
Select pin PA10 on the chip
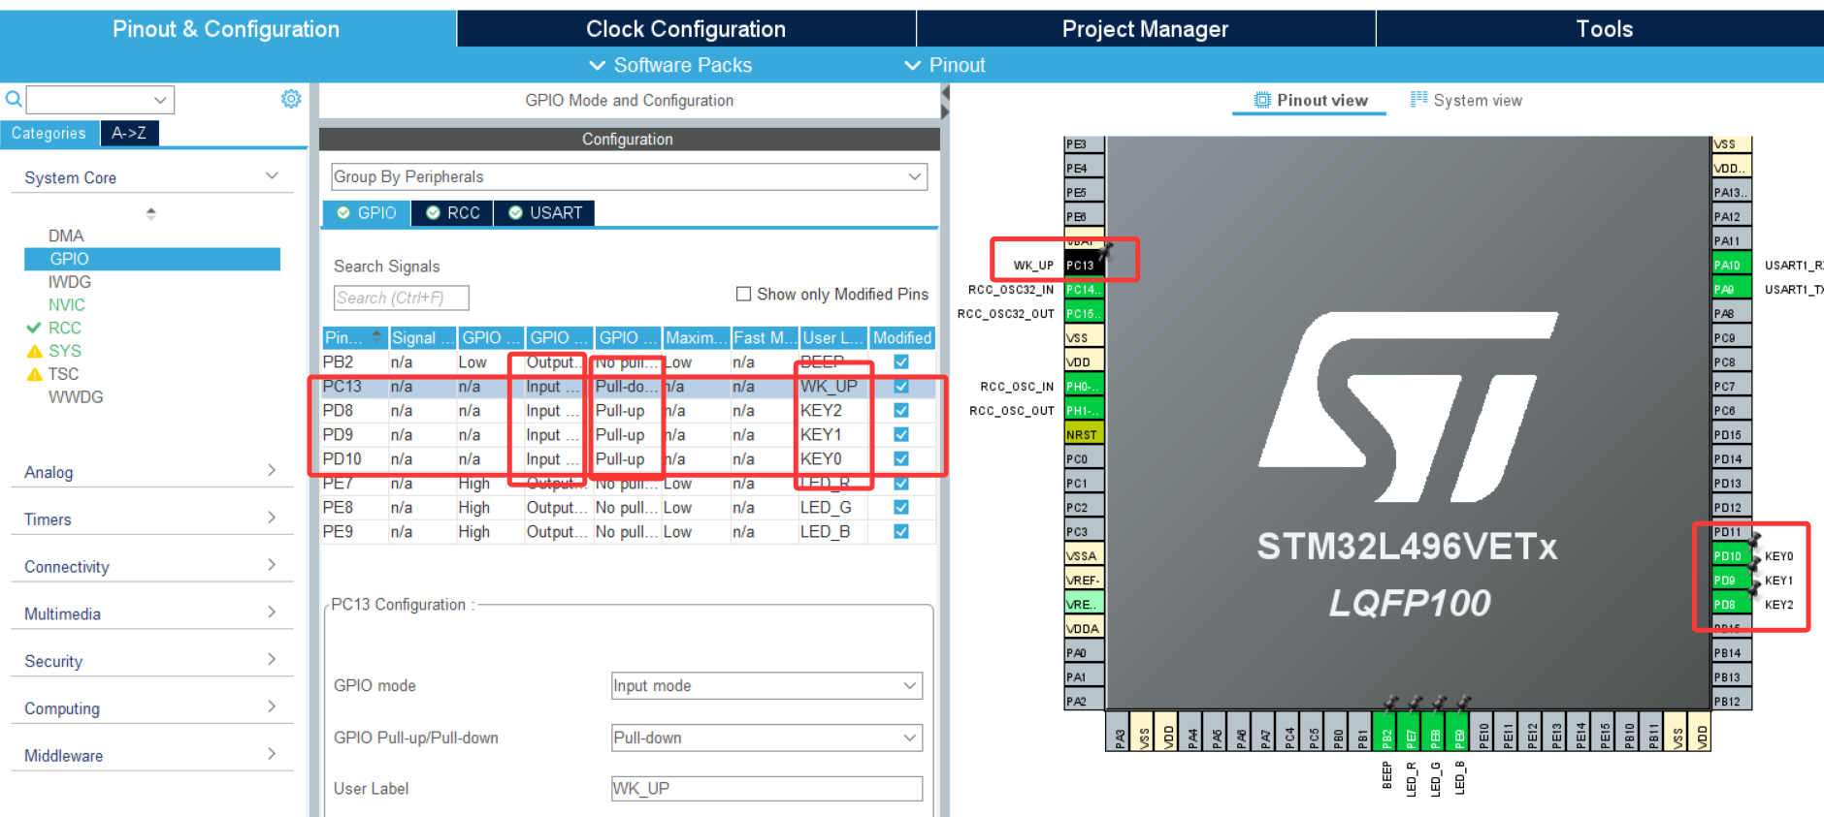tap(1731, 265)
